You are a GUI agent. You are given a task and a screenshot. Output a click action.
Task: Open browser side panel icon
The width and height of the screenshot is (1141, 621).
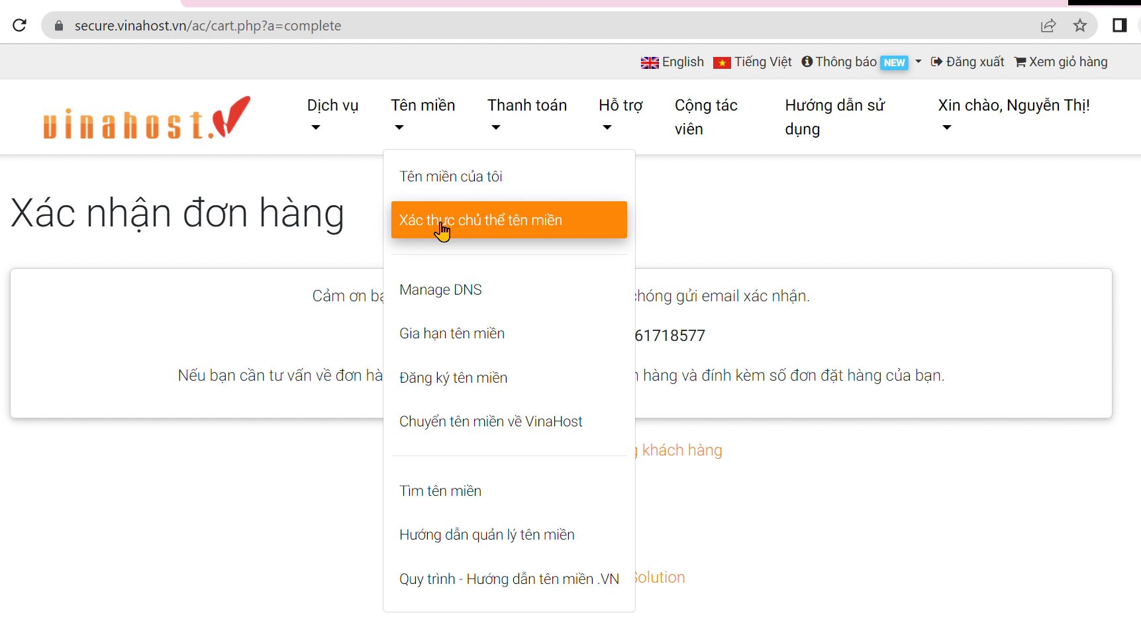point(1119,25)
